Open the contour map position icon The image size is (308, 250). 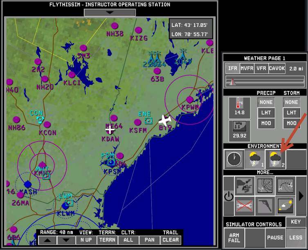point(265,186)
